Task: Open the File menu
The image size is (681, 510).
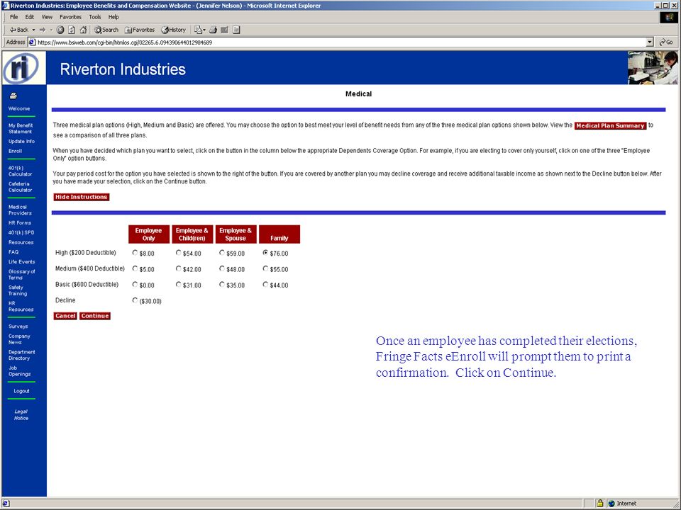Action: (14, 17)
